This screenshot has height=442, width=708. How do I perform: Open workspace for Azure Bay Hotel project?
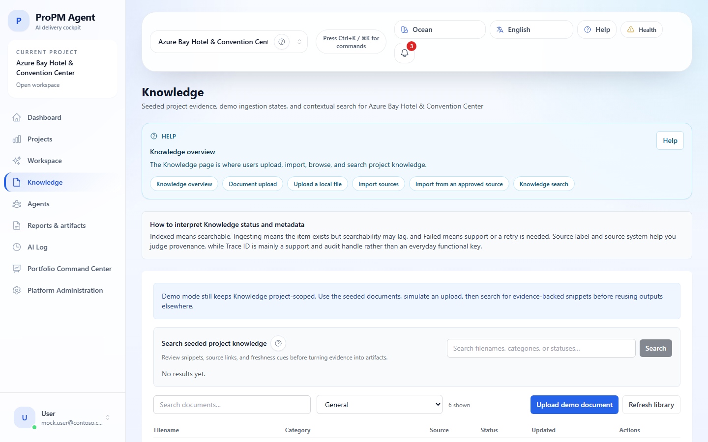click(38, 84)
